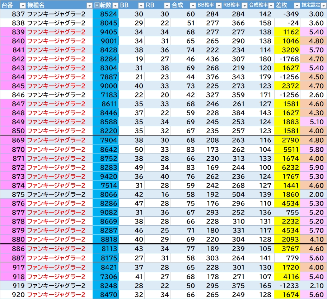The width and height of the screenshot is (327, 299).
Task: Select rotation count cell 9420
Action: coord(106,176)
